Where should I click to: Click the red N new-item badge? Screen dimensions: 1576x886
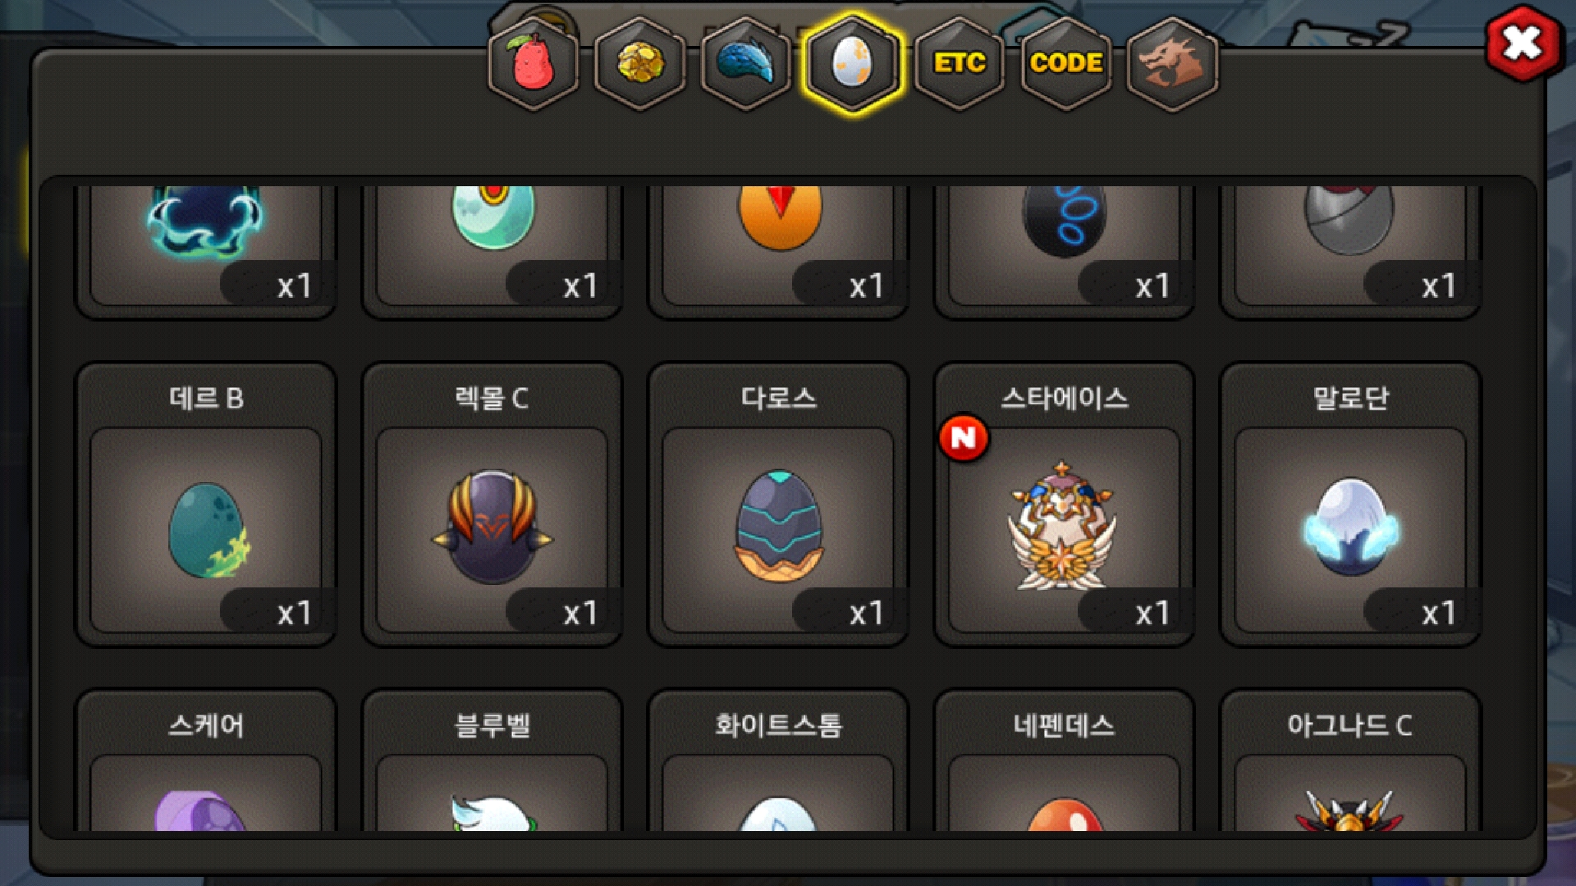964,438
